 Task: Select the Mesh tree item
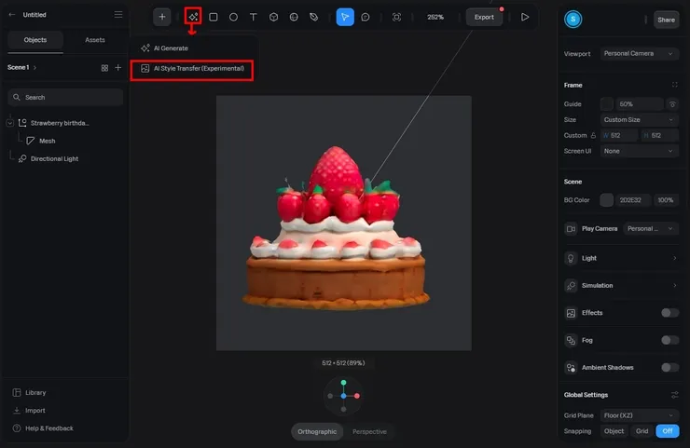[x=47, y=141]
